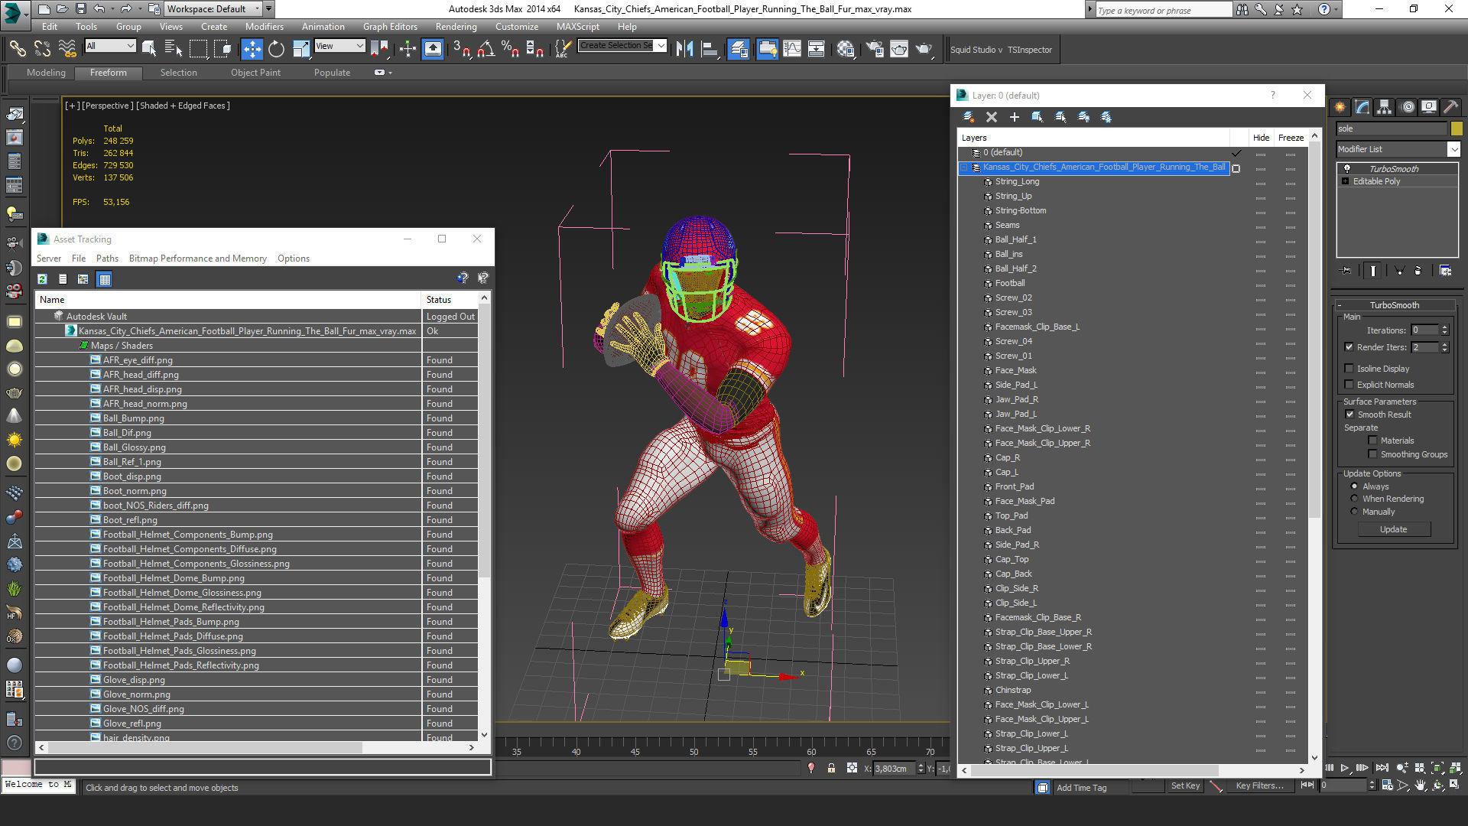Open Render Setup teapot icon
This screenshot has height=826, width=1468.
tap(874, 49)
